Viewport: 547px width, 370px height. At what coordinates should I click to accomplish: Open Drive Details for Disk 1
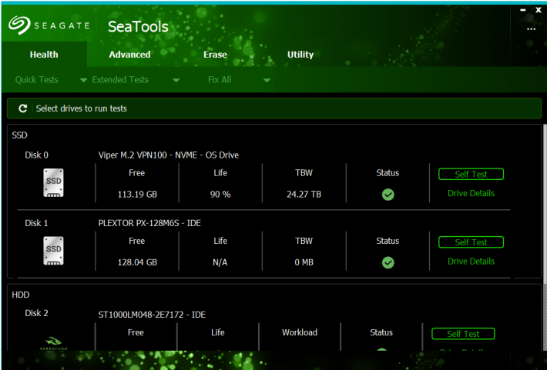[x=471, y=262]
